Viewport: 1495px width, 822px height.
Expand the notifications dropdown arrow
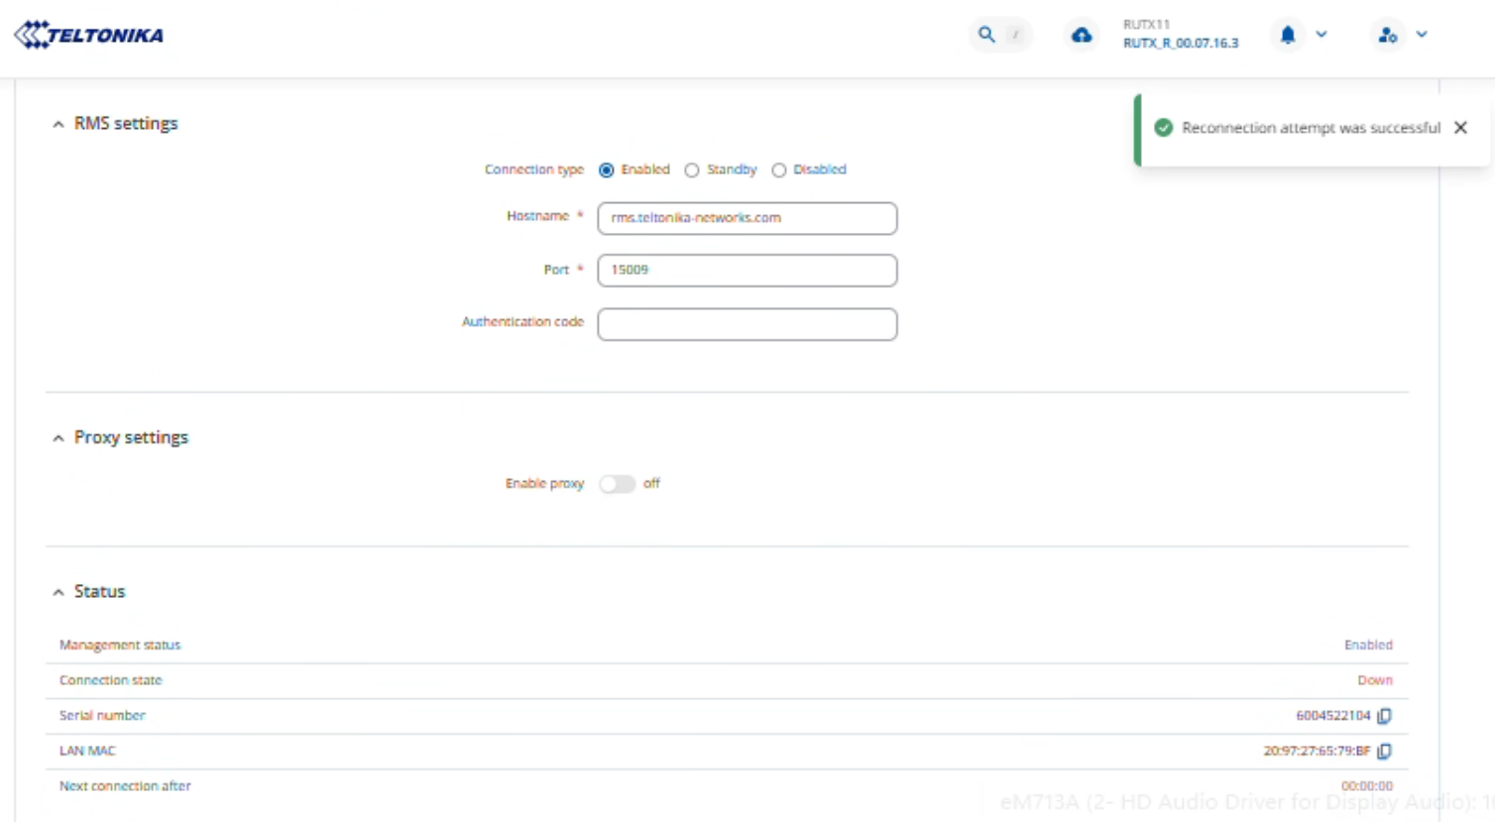tap(1322, 35)
